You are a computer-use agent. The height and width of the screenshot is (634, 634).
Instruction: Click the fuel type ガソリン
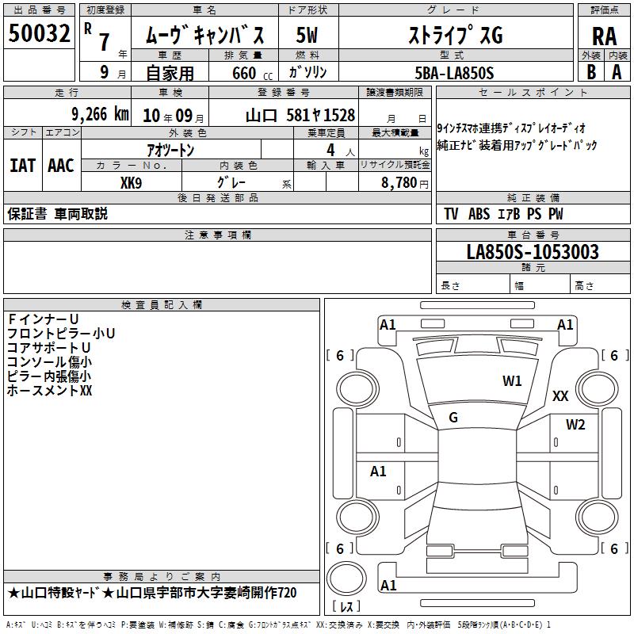307,72
